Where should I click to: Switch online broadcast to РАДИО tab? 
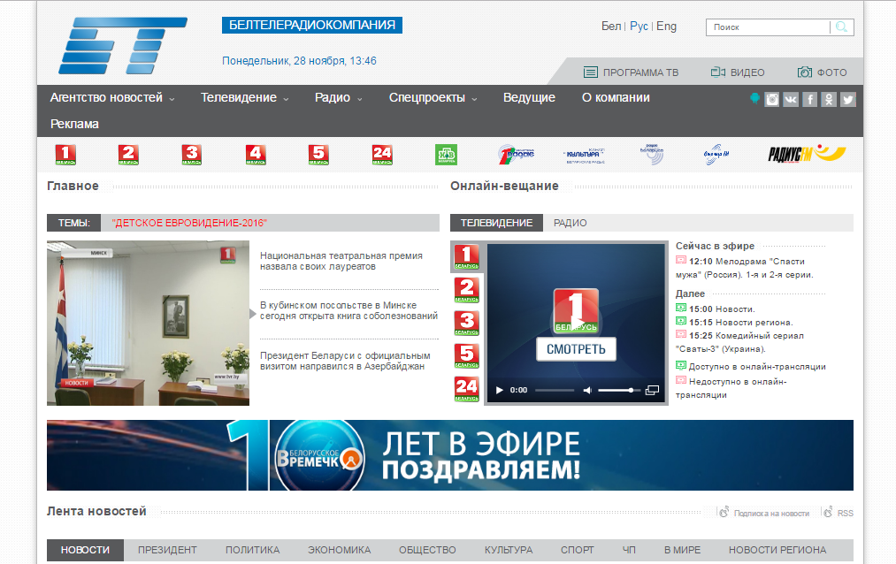[x=571, y=223]
